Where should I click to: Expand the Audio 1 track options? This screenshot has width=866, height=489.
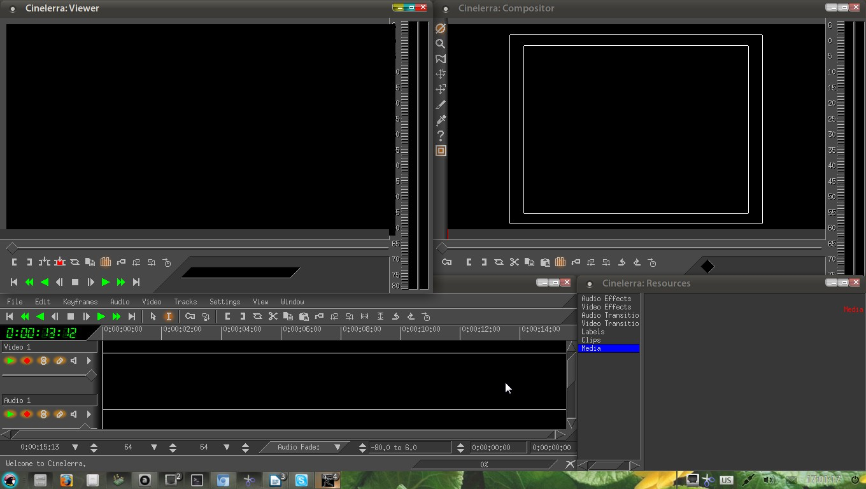89,415
